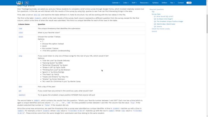This screenshot has height=117, width=208.
Task: Go to Q4: Matchmaker, Matchmaker
Action: click(165, 24)
